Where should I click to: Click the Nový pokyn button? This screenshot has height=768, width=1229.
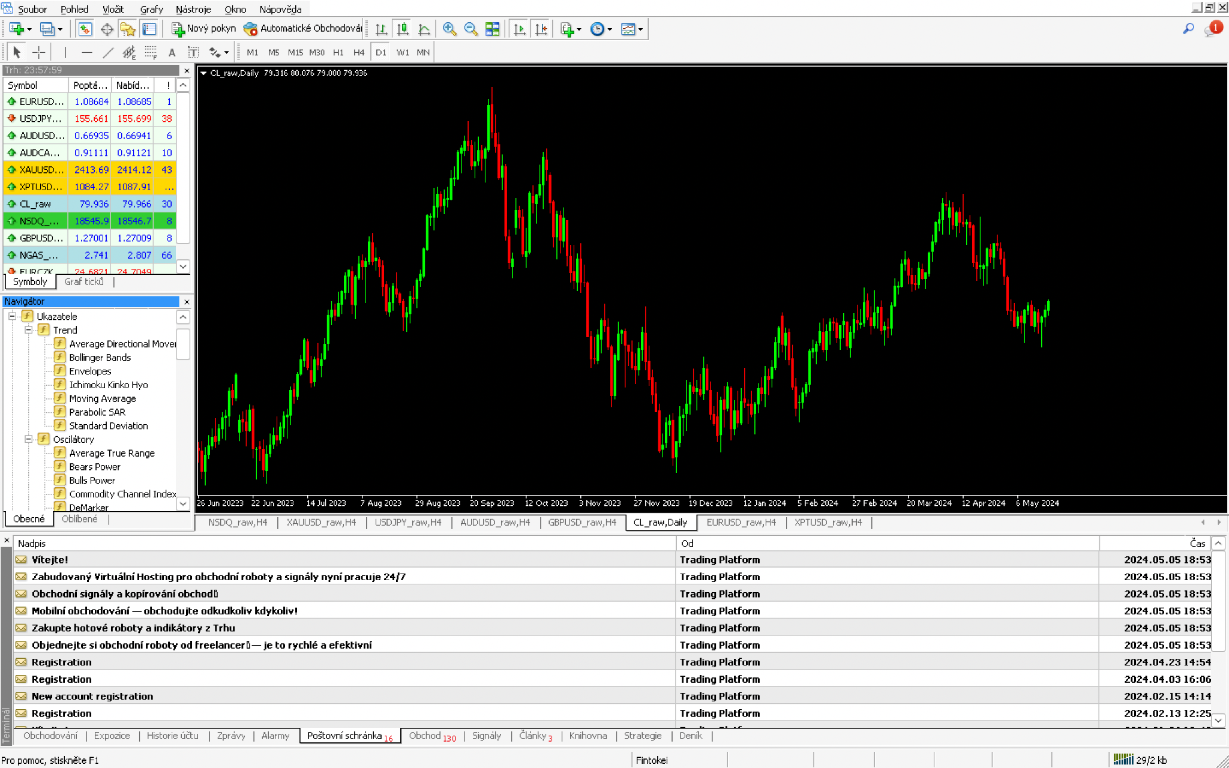tap(204, 29)
